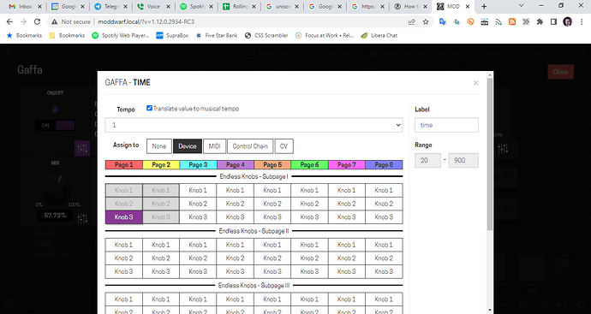Viewport: 591px width, 314px height.
Task: Open the orange RSS feed extension
Action: 512,22
